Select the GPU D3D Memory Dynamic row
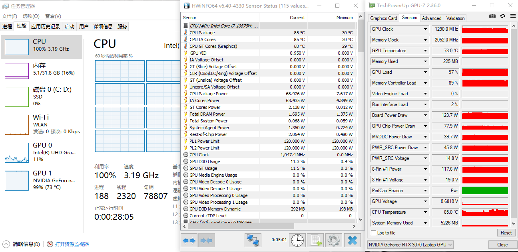The width and height of the screenshot is (518, 252). [x=269, y=209]
